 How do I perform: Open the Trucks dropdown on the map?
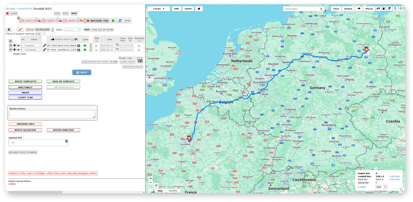(x=158, y=9)
